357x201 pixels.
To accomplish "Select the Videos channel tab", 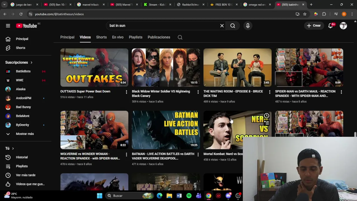I will [85, 37].
